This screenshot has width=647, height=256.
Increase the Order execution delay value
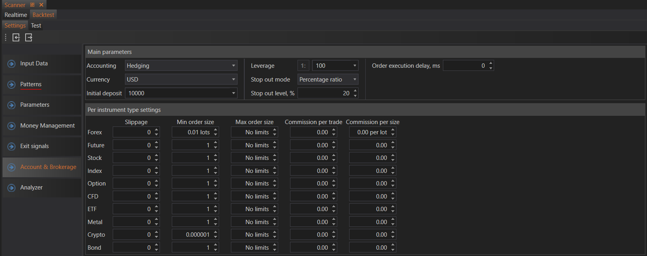pos(491,63)
